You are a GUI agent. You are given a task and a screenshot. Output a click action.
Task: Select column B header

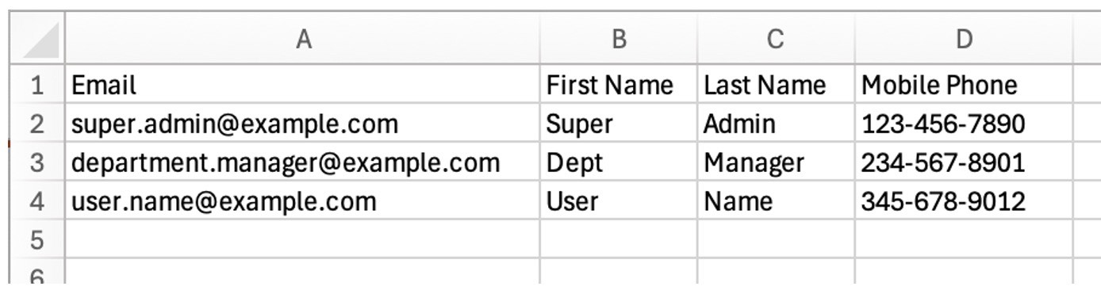tap(619, 38)
